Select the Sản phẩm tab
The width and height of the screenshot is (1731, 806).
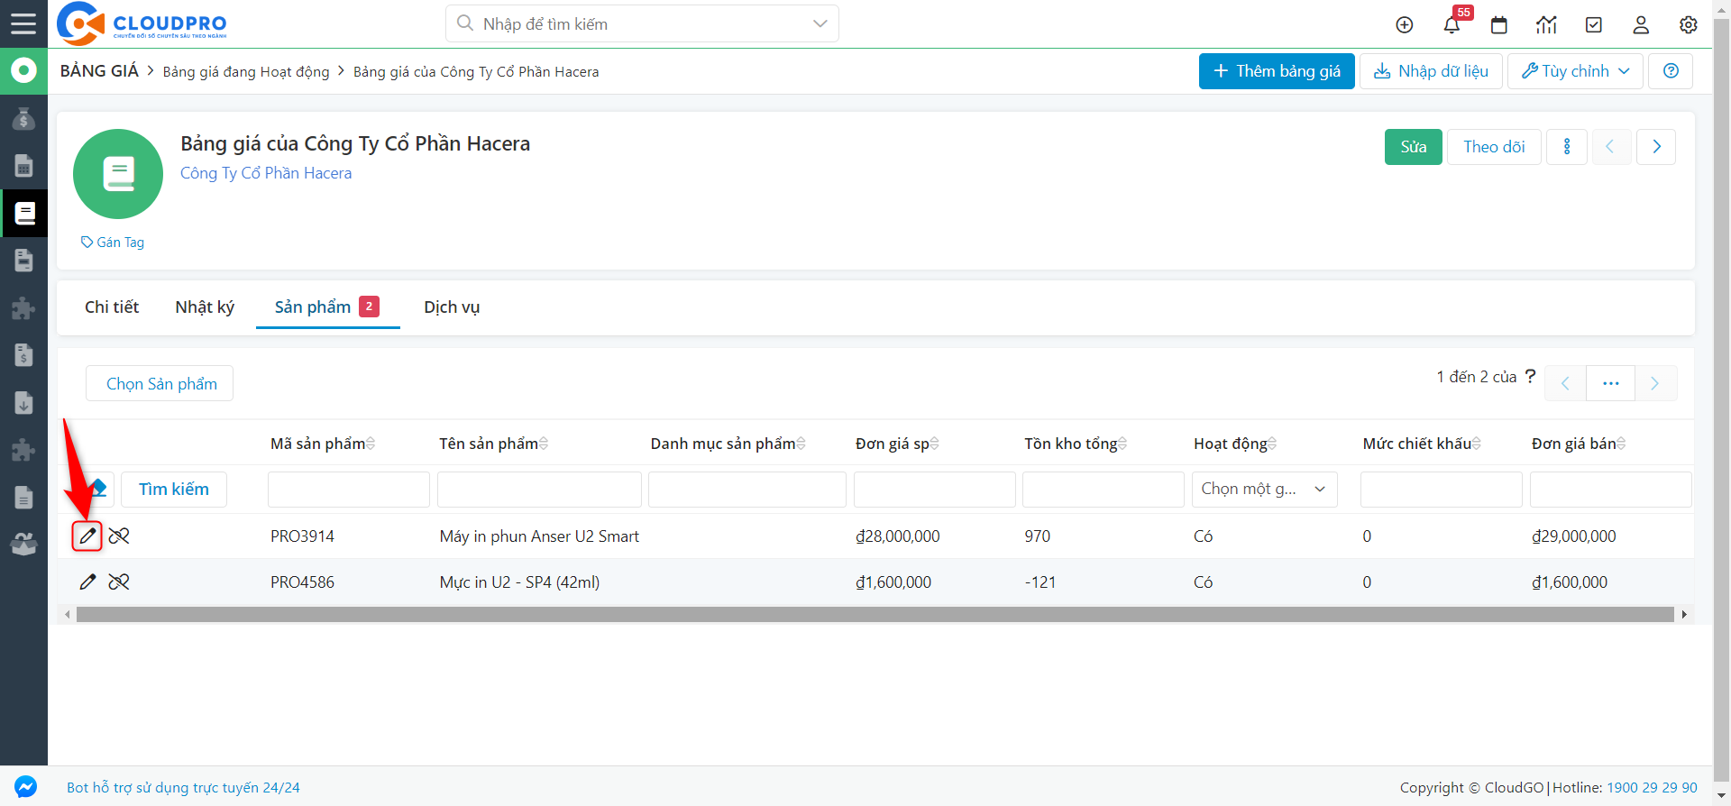(327, 307)
